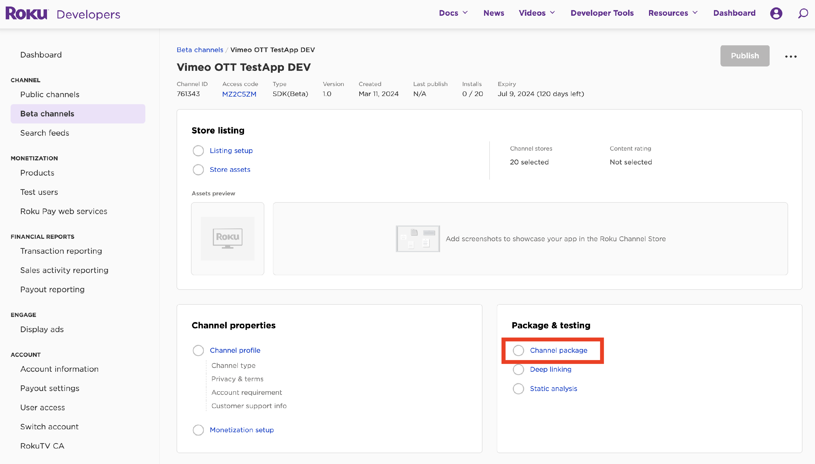The image size is (815, 464).
Task: Click the Channel type sub-item
Action: (x=233, y=366)
